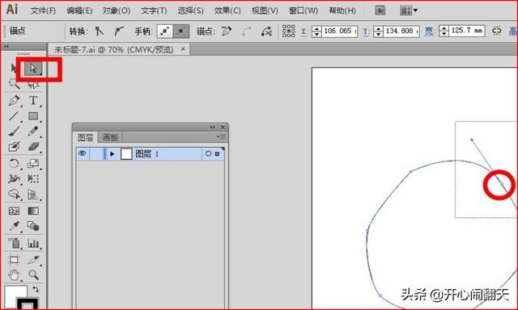Open the 文字(T) menu
Screen dimensions: 518x310
[x=154, y=10]
